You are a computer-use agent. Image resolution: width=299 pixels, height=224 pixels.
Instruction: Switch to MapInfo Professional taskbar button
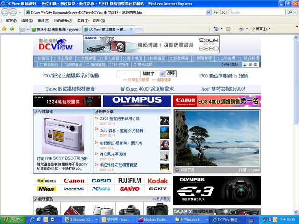tap(154, 220)
